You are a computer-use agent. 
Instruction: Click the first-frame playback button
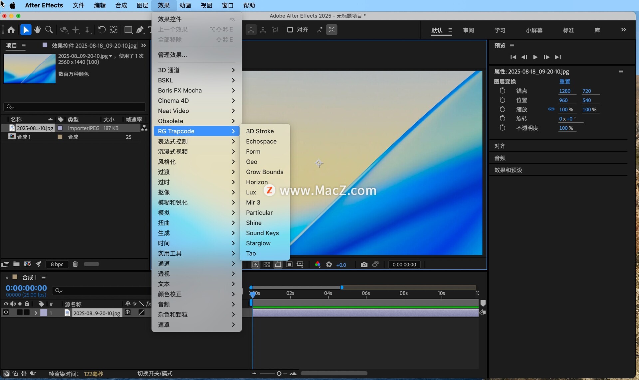513,57
